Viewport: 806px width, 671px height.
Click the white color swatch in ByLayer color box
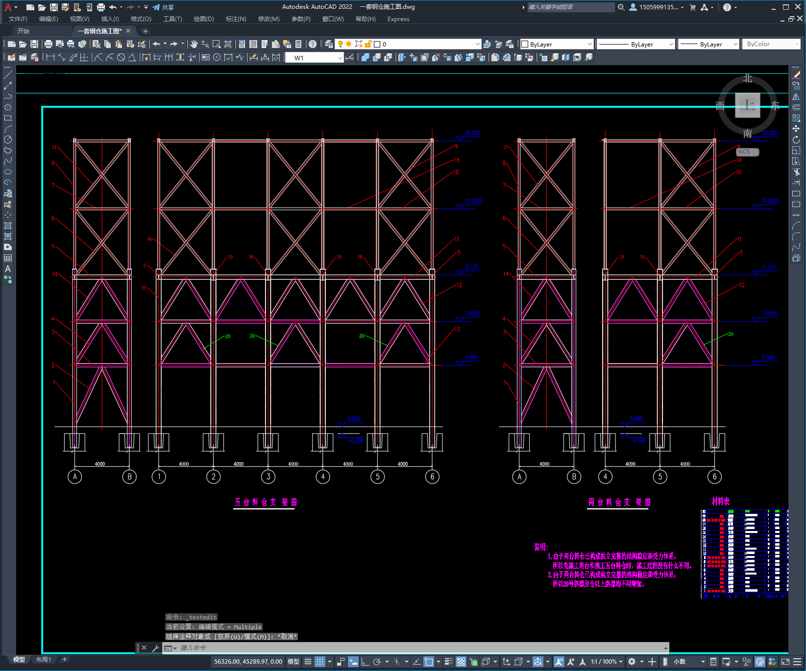pyautogui.click(x=525, y=44)
